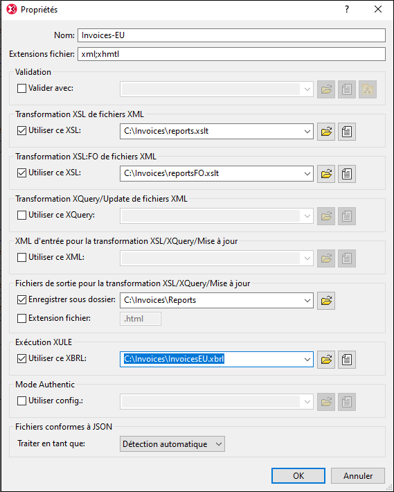The width and height of the screenshot is (394, 492).
Task: Browse for XSL file reports.xslt folder icon
Action: coord(326,132)
